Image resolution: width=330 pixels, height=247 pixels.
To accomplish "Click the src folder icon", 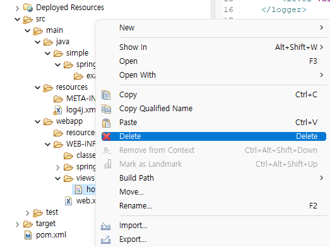I will (x=28, y=20).
